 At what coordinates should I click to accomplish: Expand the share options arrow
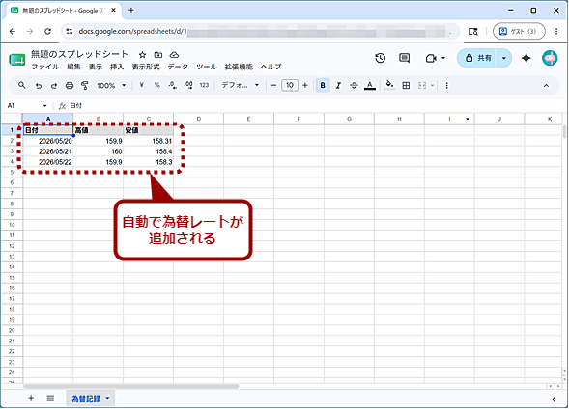504,58
